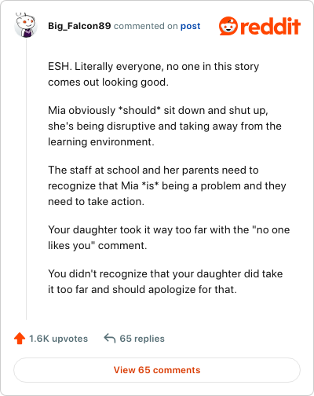The height and width of the screenshot is (396, 314).
Task: Click the reply arrow icon
Action: click(x=110, y=338)
